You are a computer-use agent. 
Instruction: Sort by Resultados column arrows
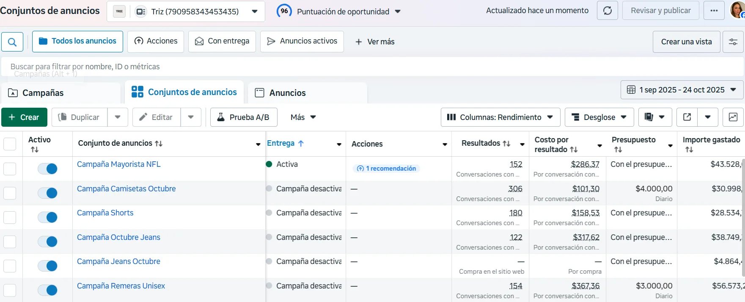point(506,144)
